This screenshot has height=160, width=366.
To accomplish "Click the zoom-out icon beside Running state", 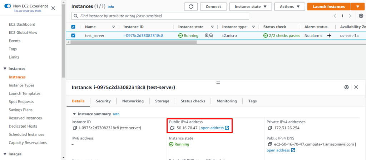I will (211, 36).
